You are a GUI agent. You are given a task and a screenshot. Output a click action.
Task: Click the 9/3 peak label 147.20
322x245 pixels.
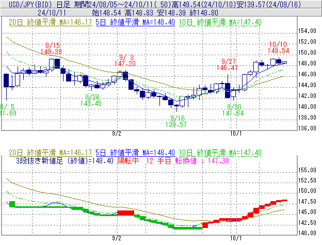click(126, 63)
